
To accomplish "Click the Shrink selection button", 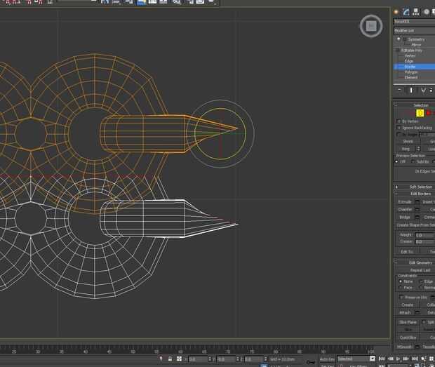I will click(x=408, y=141).
